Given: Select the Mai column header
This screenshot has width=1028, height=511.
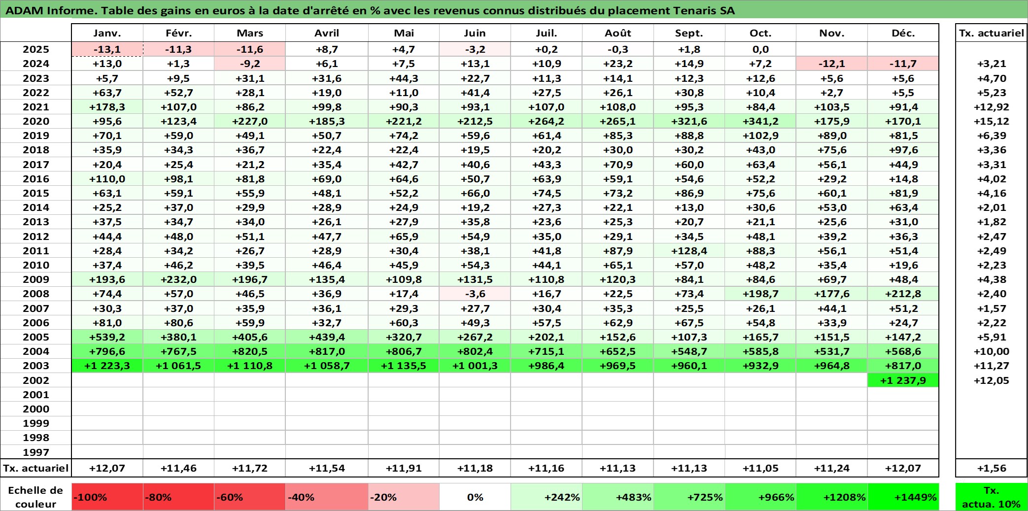Looking at the screenshot, I should click(404, 33).
